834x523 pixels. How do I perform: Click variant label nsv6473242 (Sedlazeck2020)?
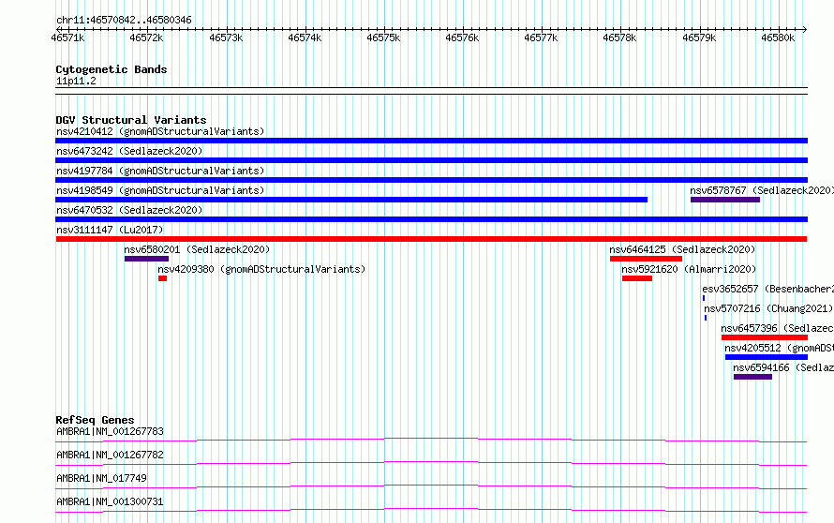coord(129,151)
